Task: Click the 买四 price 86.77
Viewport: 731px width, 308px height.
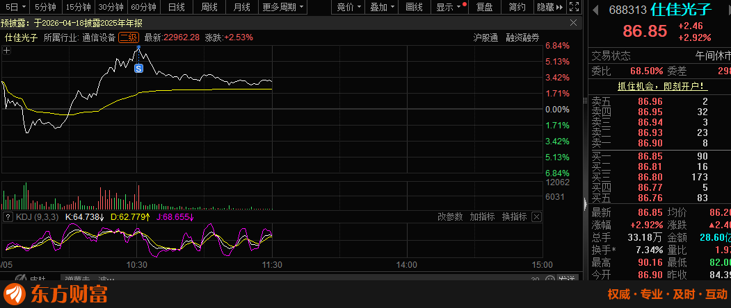Action: click(650, 187)
